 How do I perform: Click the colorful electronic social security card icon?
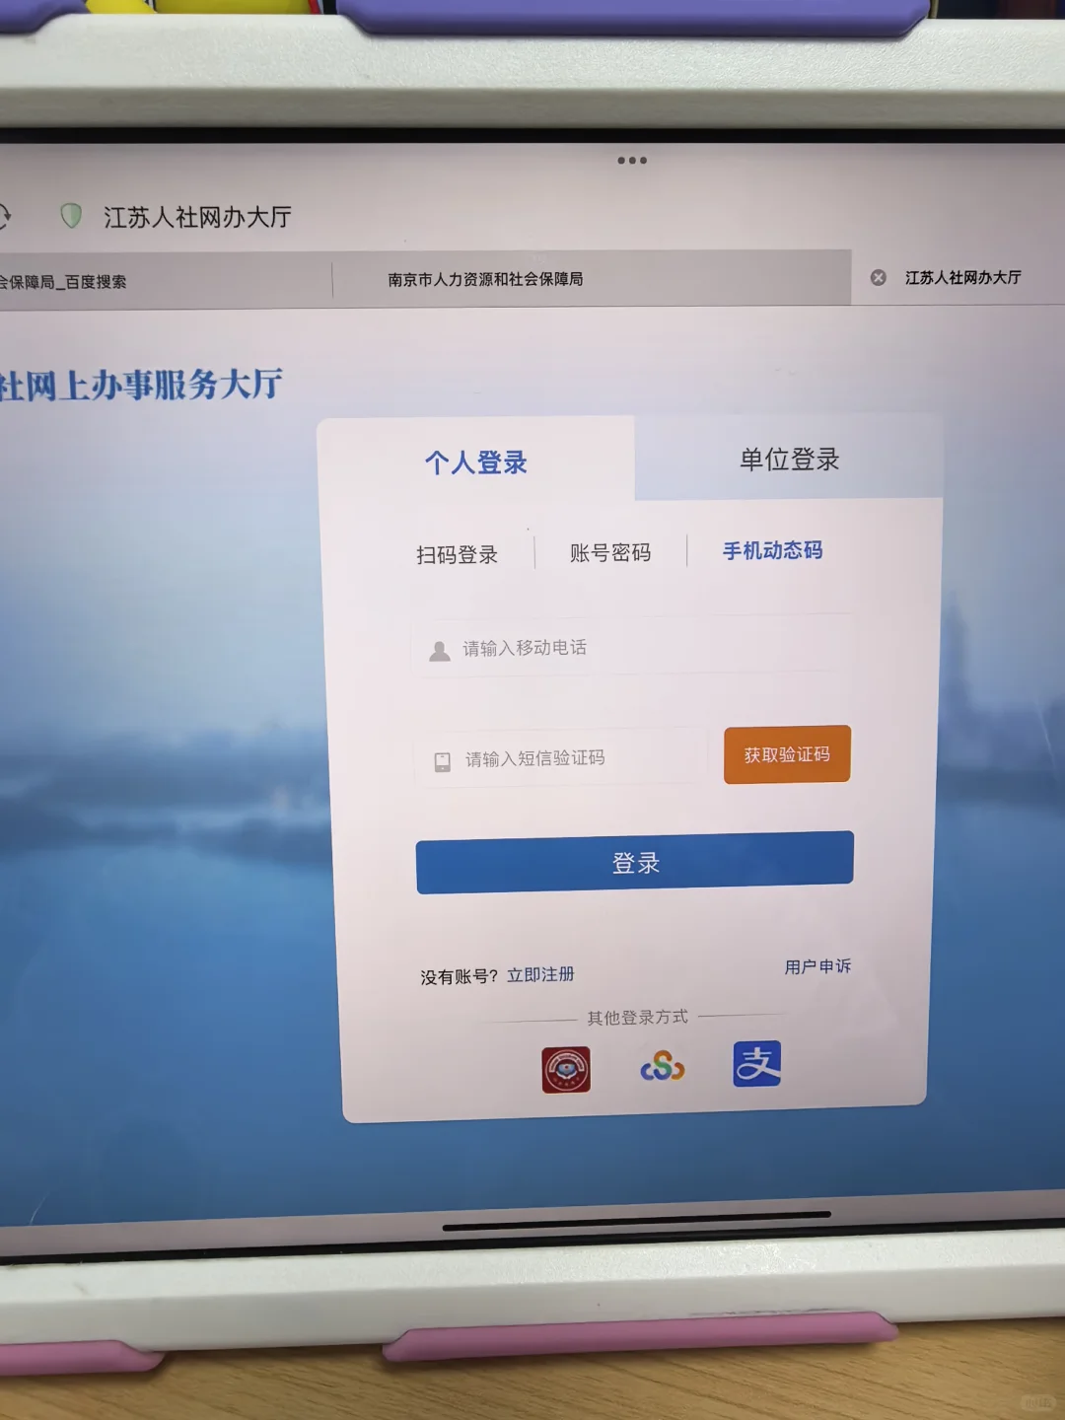662,1066
